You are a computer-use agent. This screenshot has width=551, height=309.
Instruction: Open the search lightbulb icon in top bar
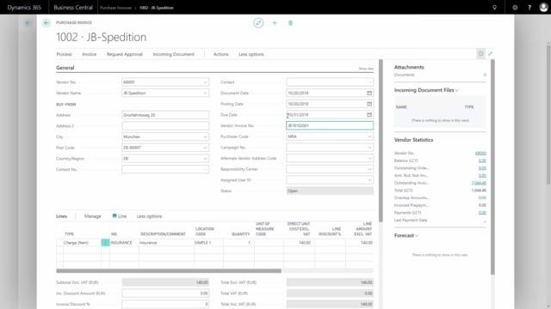(x=494, y=8)
